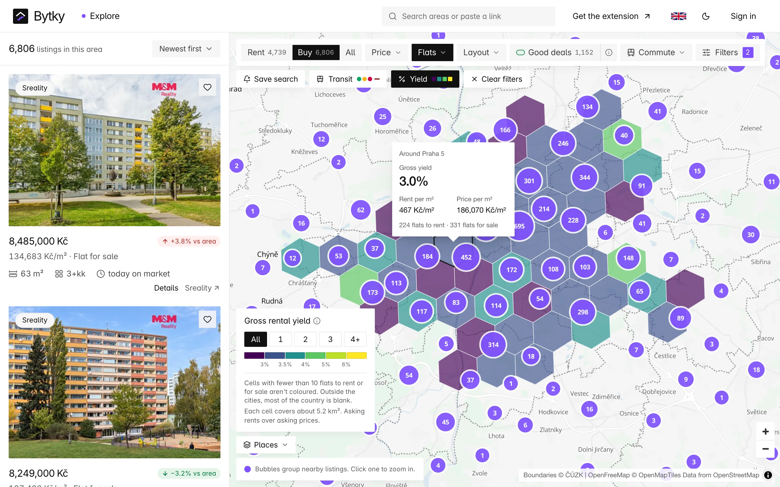Select yield layout option 2

tap(305, 339)
